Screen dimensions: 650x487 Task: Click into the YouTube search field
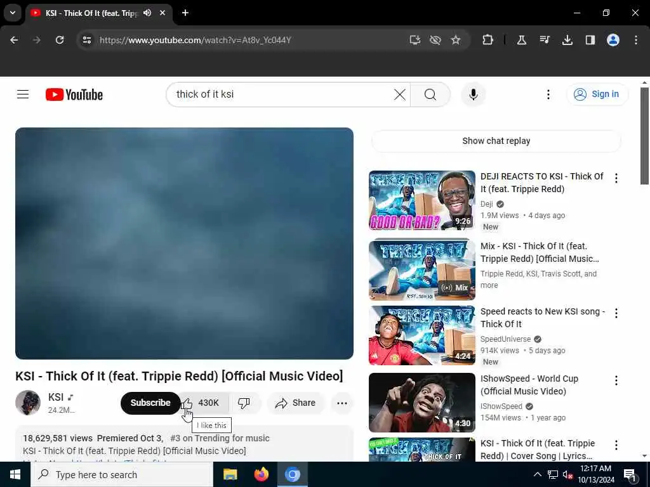coord(282,94)
